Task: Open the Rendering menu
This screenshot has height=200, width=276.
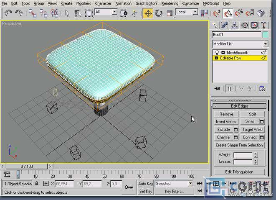Action: [x=170, y=3]
